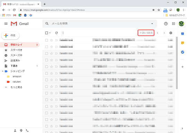The width and height of the screenshot is (187, 133).
Task: Open a new browser tab
Action: pos(44,4)
